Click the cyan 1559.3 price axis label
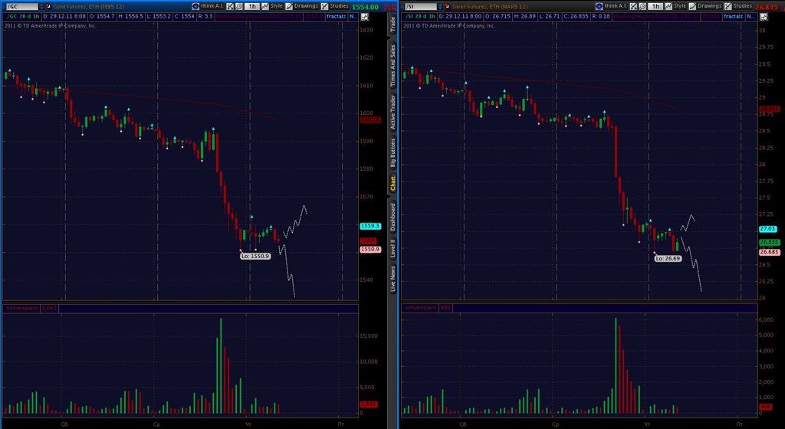 (370, 226)
